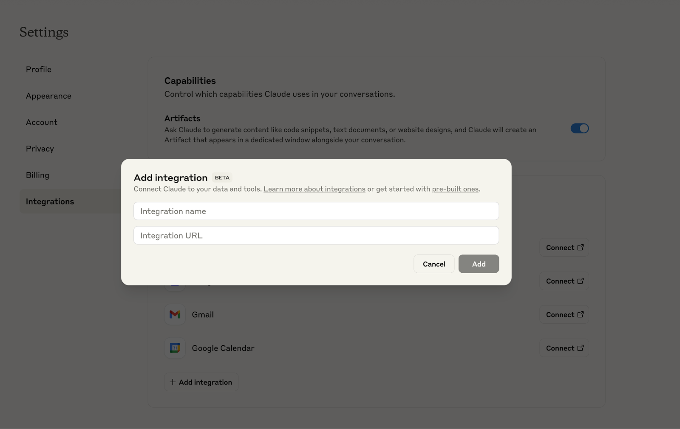Focus the Integration URL field
680x429 pixels.
(x=316, y=236)
